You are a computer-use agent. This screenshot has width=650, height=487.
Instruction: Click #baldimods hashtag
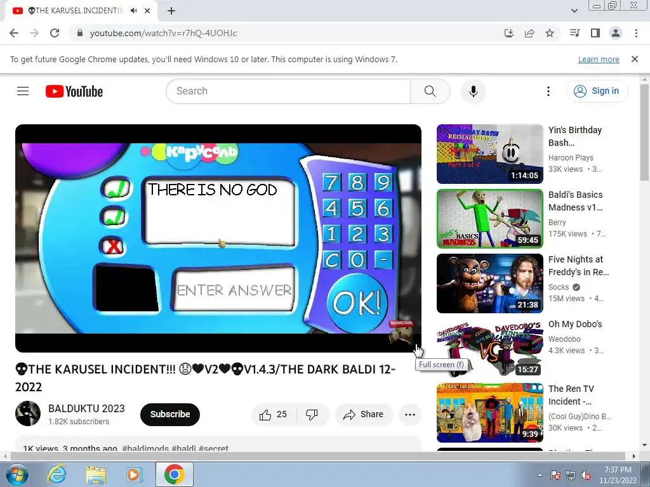pos(145,448)
